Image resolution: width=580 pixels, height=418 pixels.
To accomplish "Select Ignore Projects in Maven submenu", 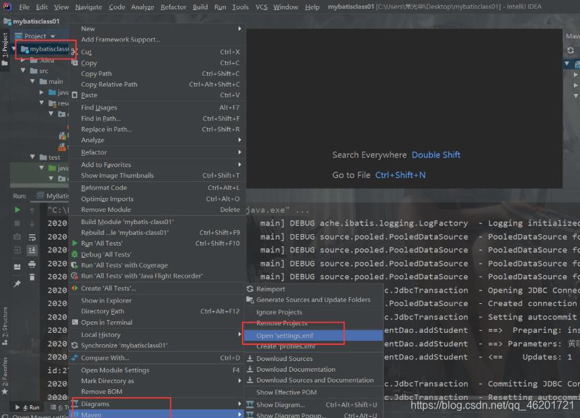I will [313, 313].
